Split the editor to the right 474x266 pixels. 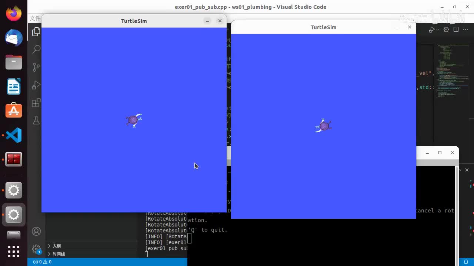pos(456,30)
